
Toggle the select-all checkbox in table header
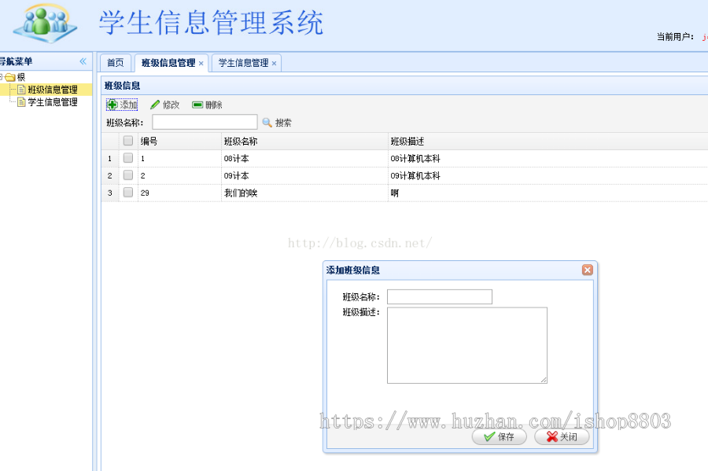pyautogui.click(x=127, y=140)
